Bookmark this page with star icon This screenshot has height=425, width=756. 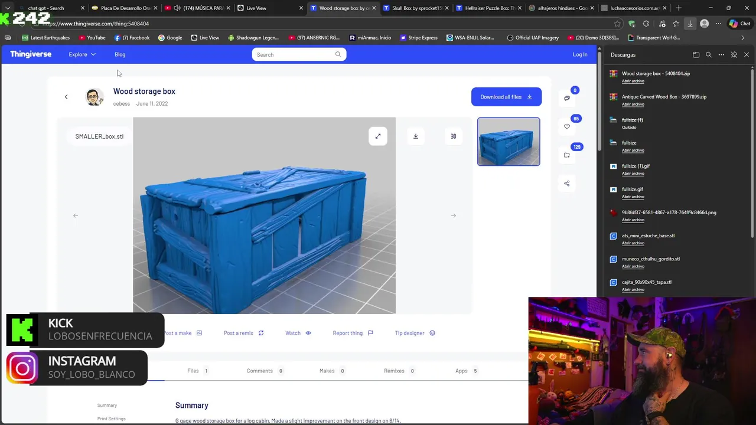617,24
